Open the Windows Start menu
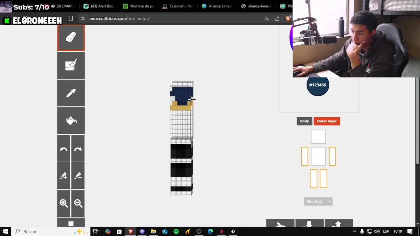 [x=6, y=231]
